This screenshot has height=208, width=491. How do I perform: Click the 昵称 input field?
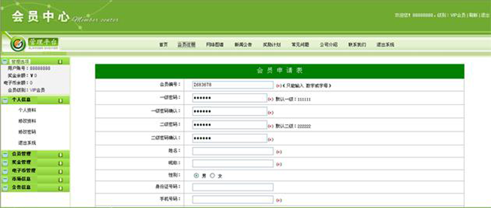point(233,164)
